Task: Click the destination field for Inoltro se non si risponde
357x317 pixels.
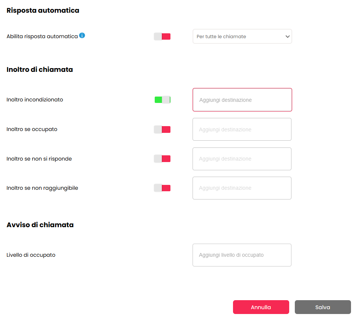Action: coord(242,159)
